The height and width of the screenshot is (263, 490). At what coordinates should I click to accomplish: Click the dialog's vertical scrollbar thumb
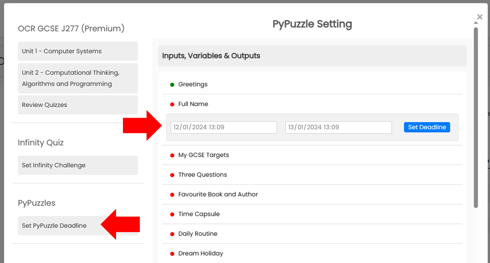[476, 118]
